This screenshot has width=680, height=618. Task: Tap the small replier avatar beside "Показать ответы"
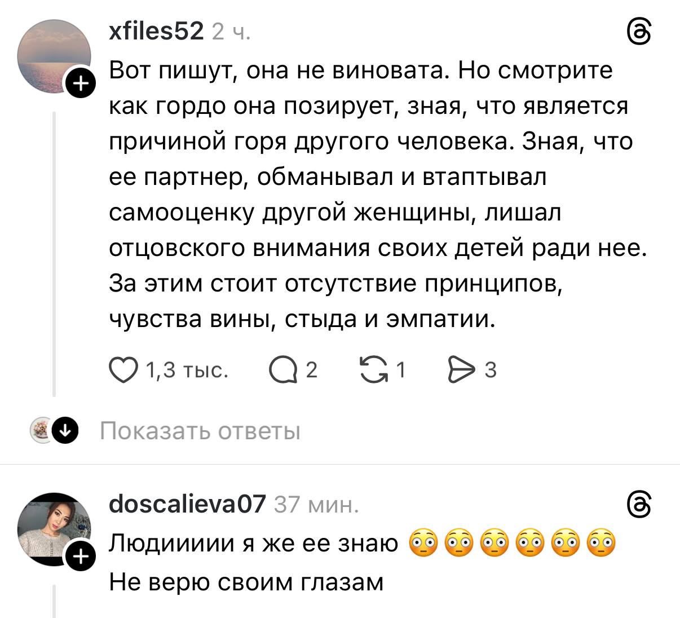click(x=40, y=431)
